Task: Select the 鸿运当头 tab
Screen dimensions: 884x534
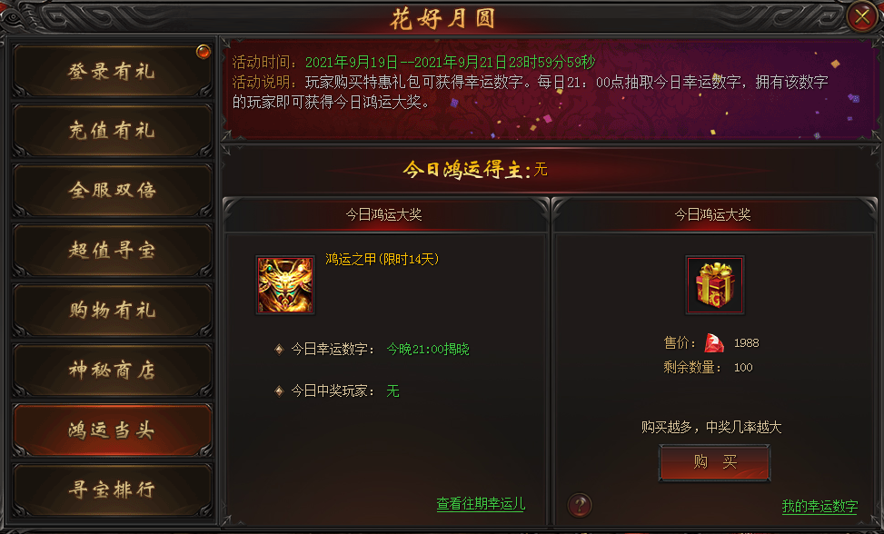Action: 112,430
